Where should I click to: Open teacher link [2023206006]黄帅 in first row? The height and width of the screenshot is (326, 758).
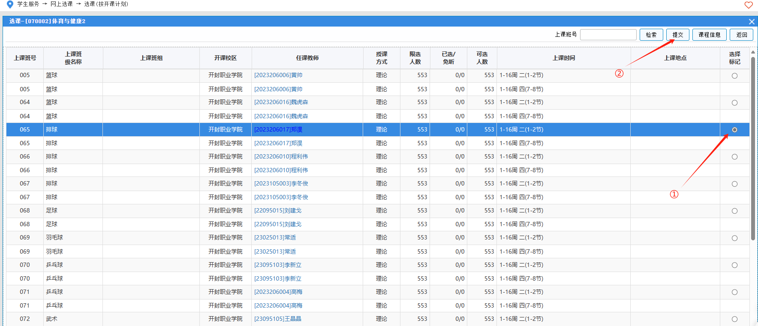click(x=278, y=75)
